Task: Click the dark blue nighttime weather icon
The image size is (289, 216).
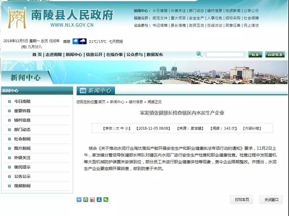Action: (x=83, y=41)
